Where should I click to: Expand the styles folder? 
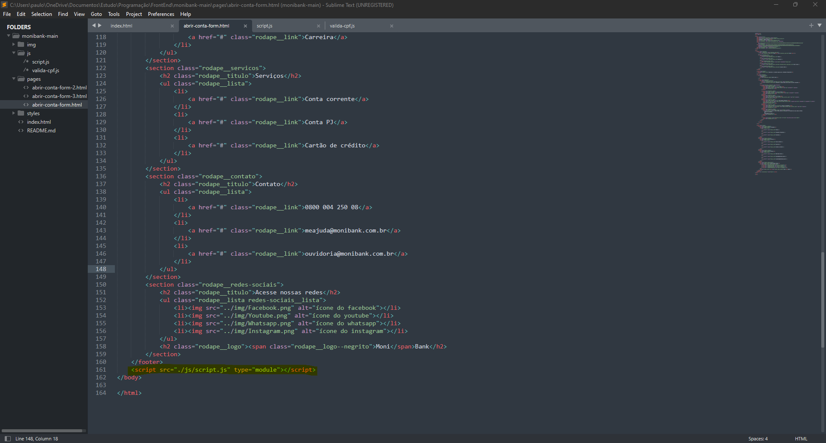pyautogui.click(x=14, y=113)
